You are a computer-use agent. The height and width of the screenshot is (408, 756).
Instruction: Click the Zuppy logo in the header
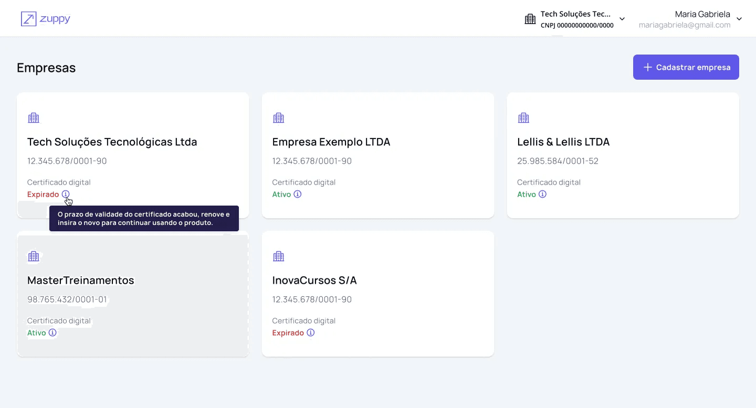tap(45, 19)
